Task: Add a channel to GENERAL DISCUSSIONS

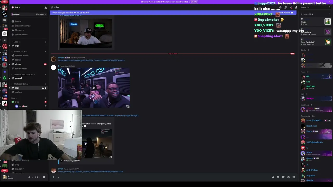Action: tap(46, 75)
